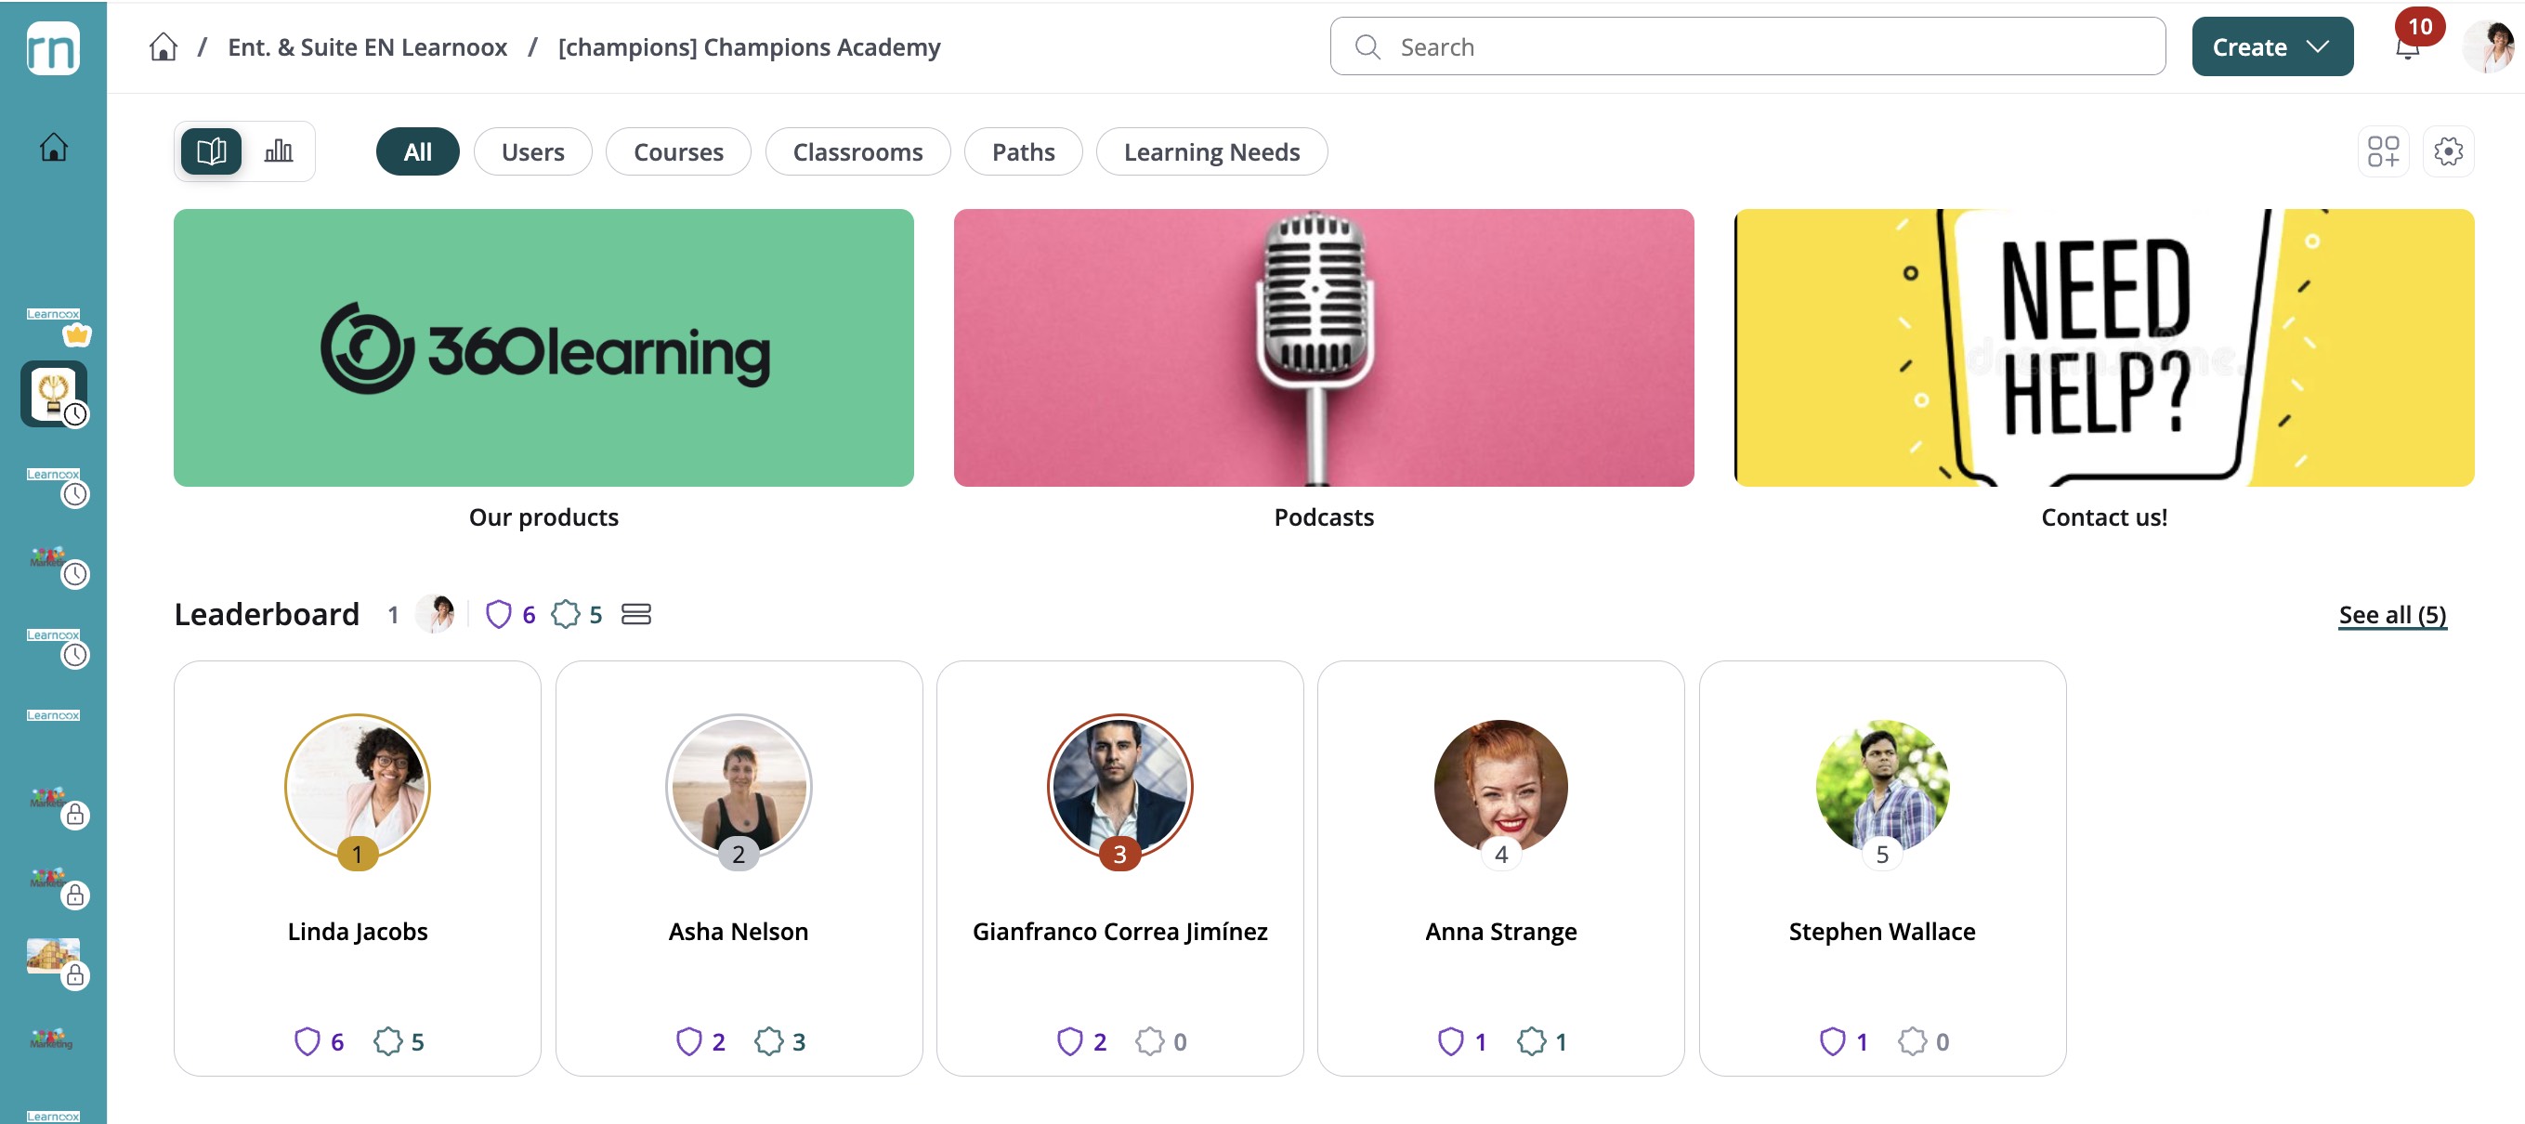This screenshot has height=1124, width=2525.
Task: Click Linda Jacobs's shield score icon
Action: 307,1040
